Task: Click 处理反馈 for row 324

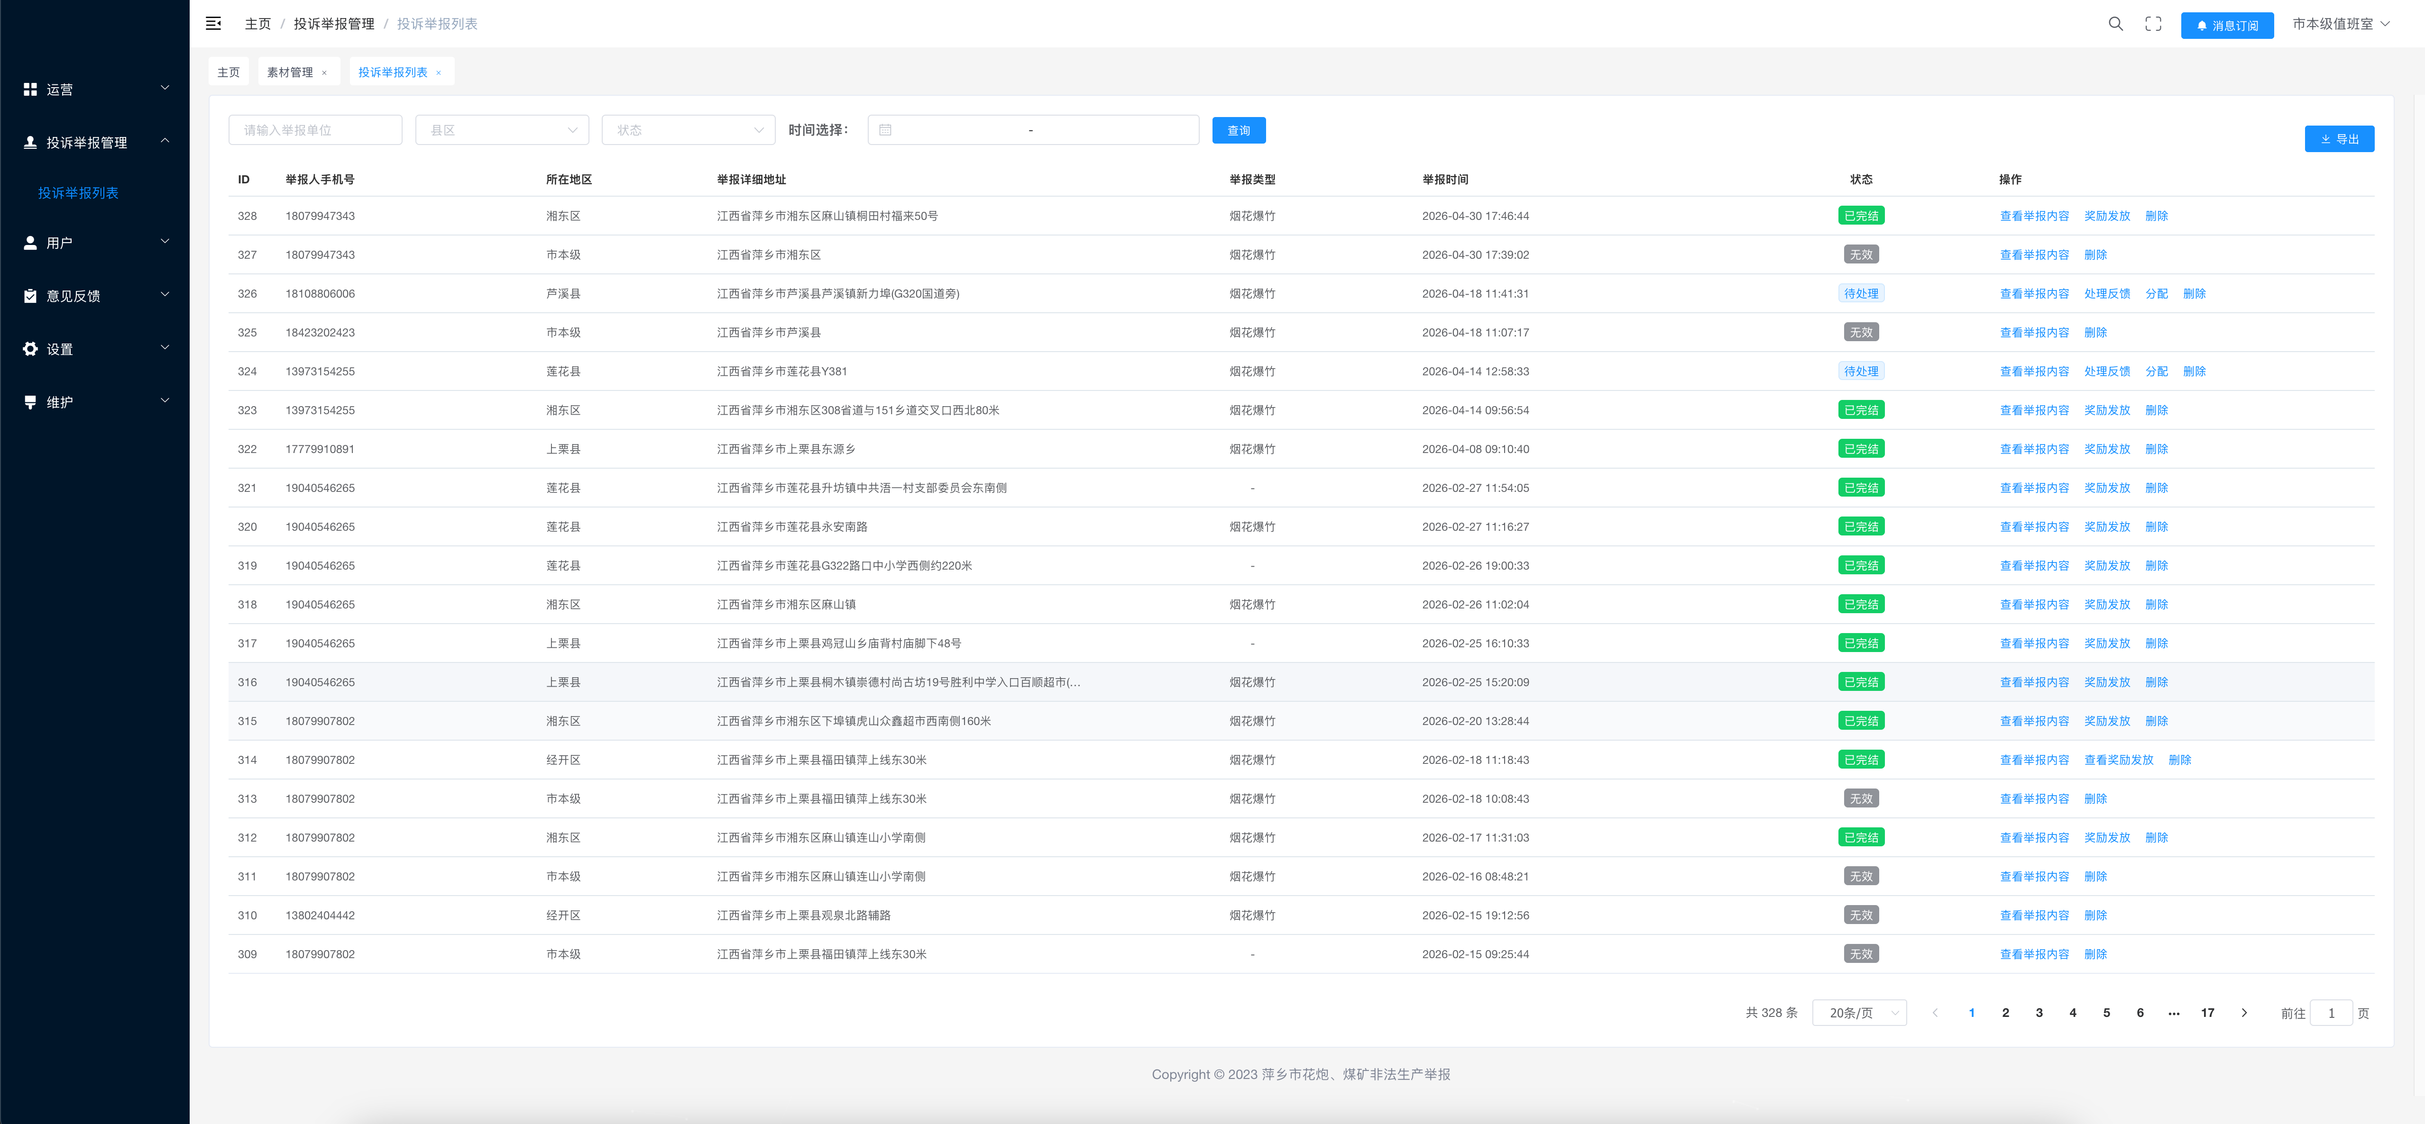Action: coord(2107,372)
